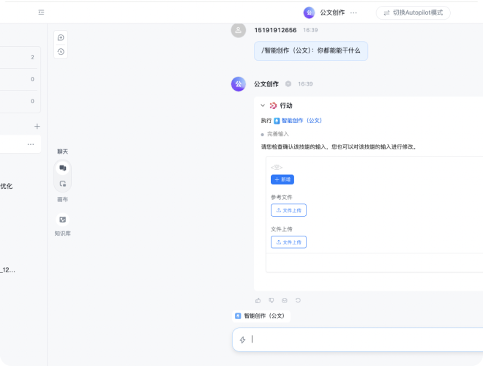Screen dimensions: 483x366
Task: Click the plus icon in left sidebar
Action: pyautogui.click(x=37, y=126)
